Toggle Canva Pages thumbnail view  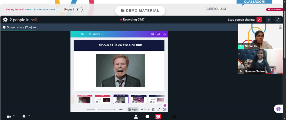(x=133, y=109)
